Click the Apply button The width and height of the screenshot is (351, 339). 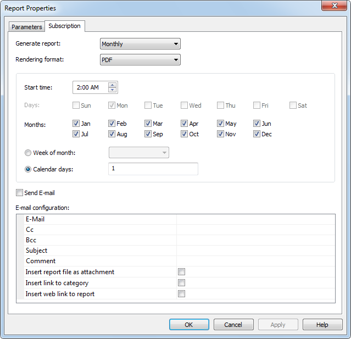278,325
